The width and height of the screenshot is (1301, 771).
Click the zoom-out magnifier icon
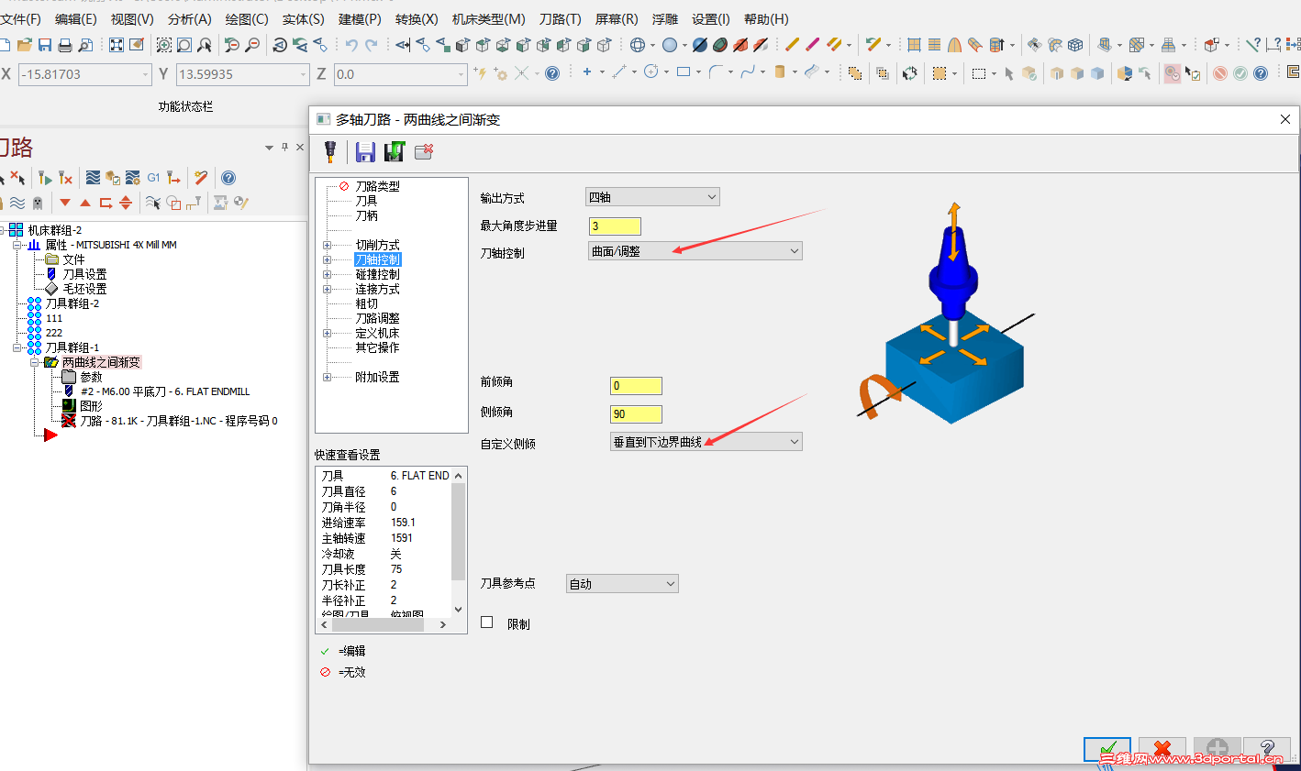pos(252,45)
